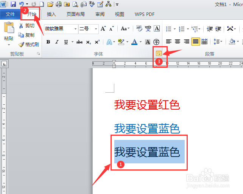243x194 pixels.
Task: Open numbering list dropdown
Action: click(188, 29)
